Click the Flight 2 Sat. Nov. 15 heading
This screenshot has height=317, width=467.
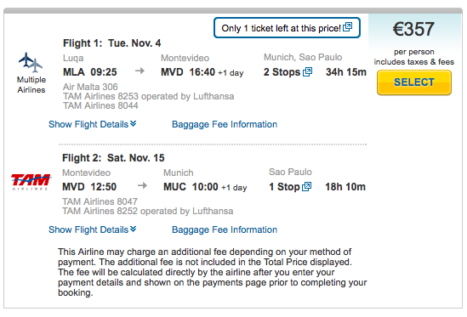point(113,158)
